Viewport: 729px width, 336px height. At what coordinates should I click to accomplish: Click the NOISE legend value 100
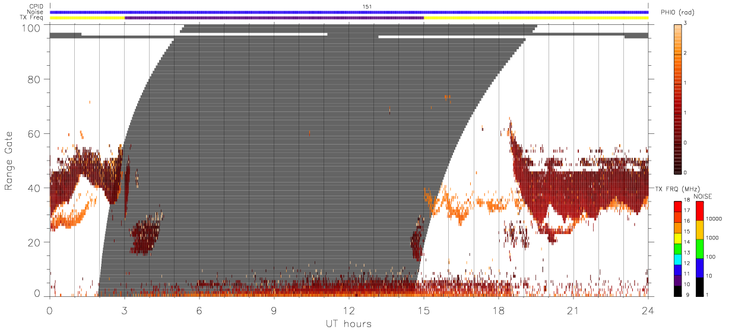coord(712,257)
